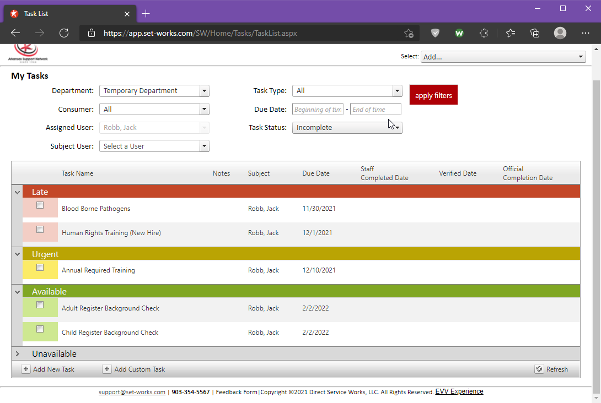Expand the Unavailable task group
The width and height of the screenshot is (601, 403).
click(x=17, y=353)
